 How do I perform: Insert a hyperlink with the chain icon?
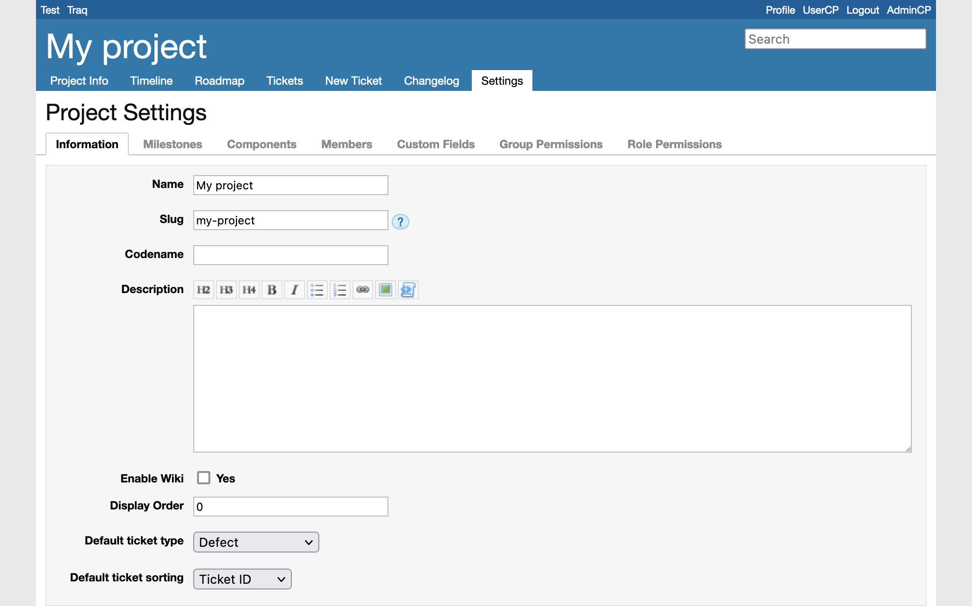(363, 290)
